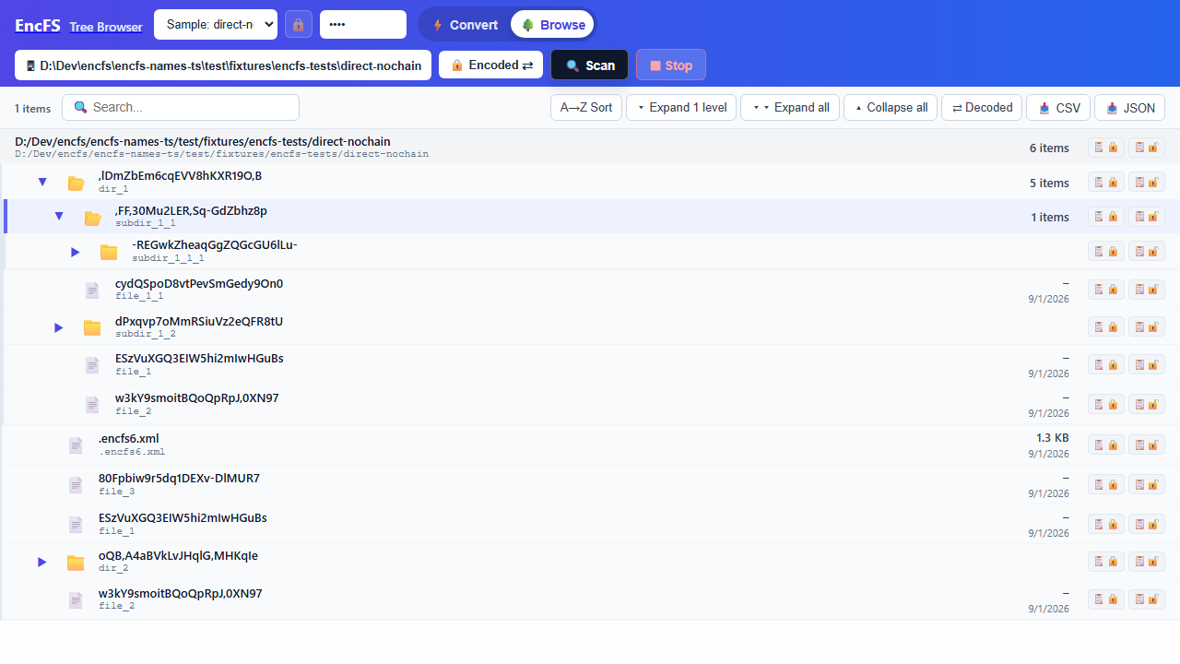The image size is (1180, 664).
Task: Toggle the A→Z Sort option
Action: tap(586, 108)
